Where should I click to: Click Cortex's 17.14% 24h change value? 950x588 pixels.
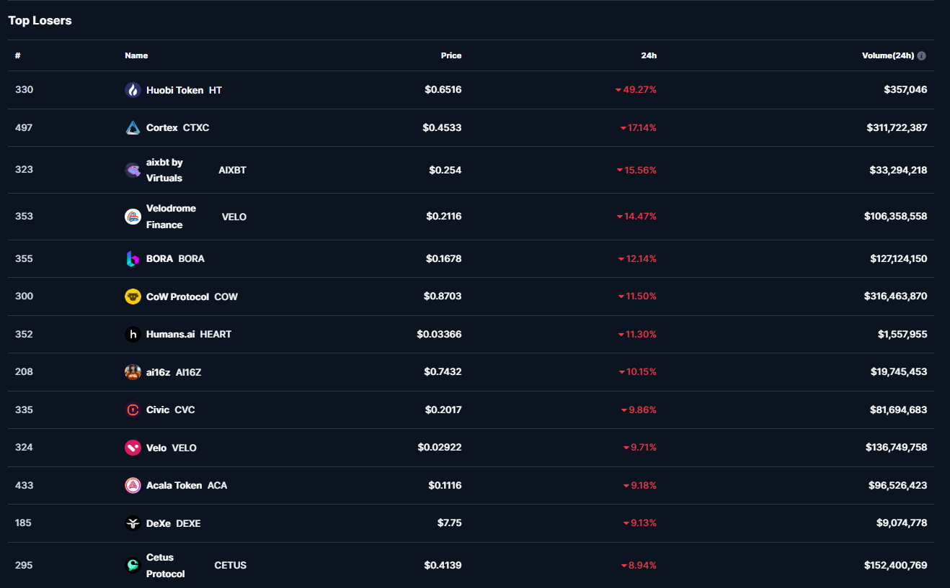(x=642, y=128)
